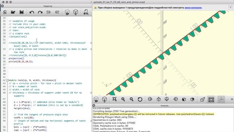Close the Консоль console panel
Screen dimensions: 234x132
point(94,106)
